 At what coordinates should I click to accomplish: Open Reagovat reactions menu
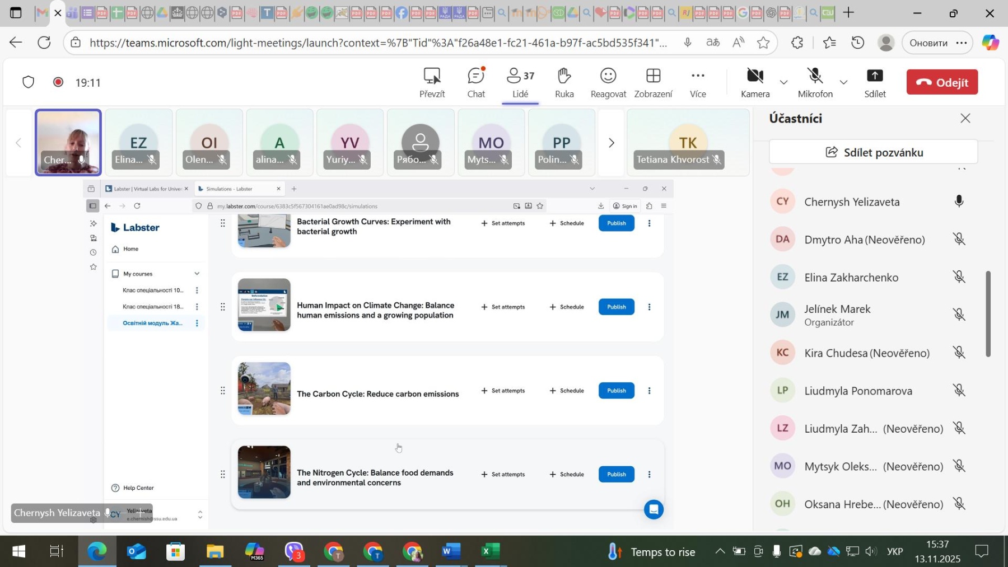[x=608, y=82]
